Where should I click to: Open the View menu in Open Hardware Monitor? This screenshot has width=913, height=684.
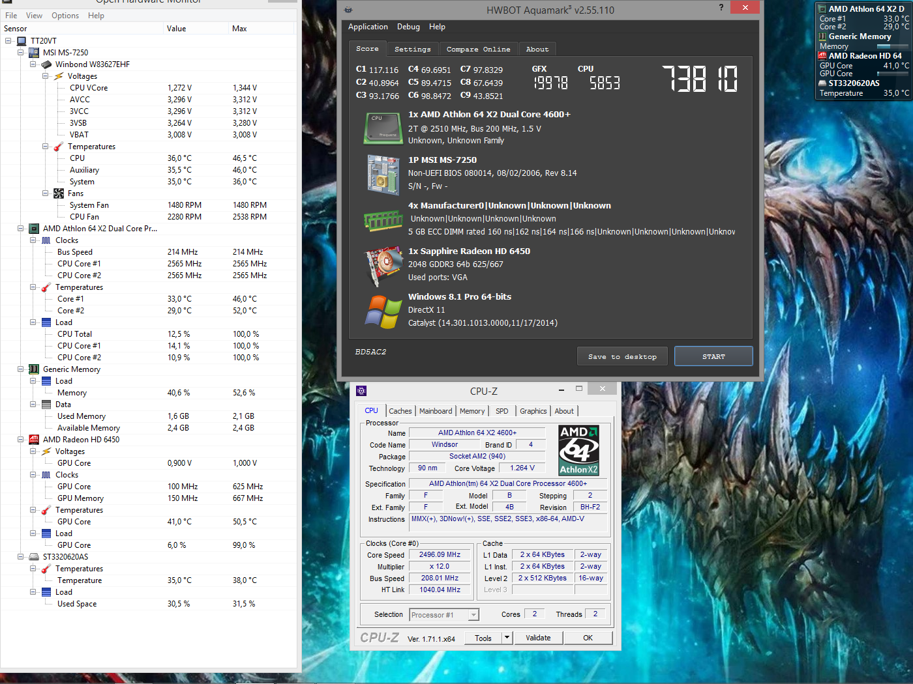tap(34, 16)
